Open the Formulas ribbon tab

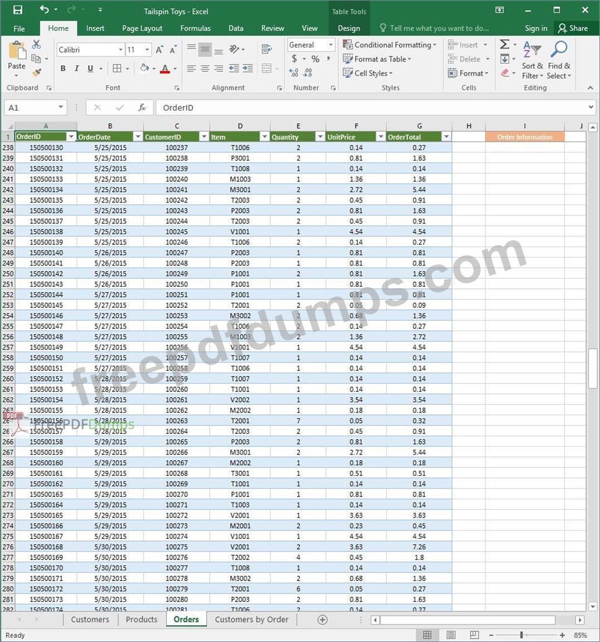195,28
